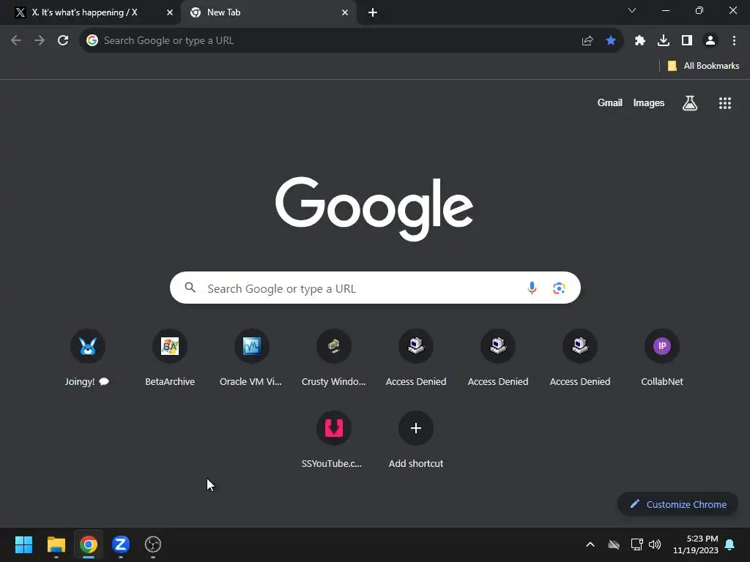
Task: Click the OneDrive cloud tray icon
Action: pos(614,544)
